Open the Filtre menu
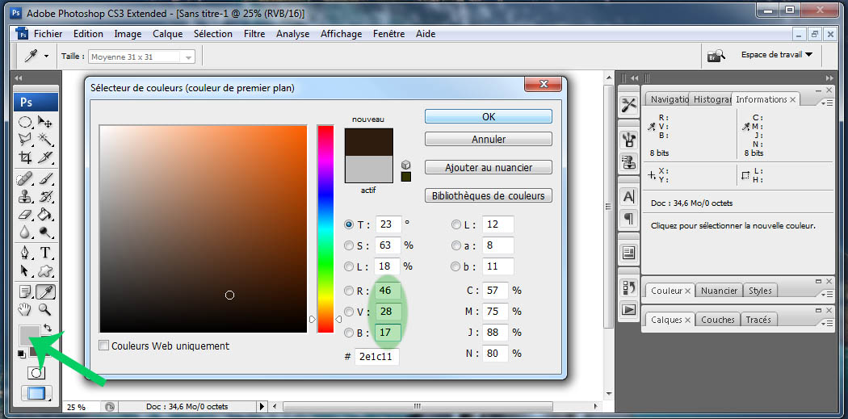The height and width of the screenshot is (419, 848). click(254, 34)
